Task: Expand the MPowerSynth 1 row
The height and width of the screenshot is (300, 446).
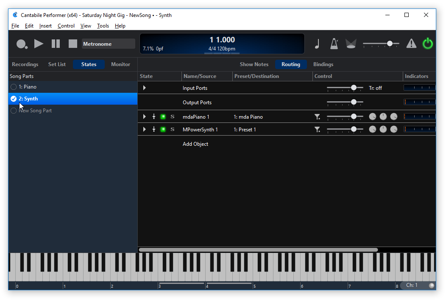Action: click(145, 129)
